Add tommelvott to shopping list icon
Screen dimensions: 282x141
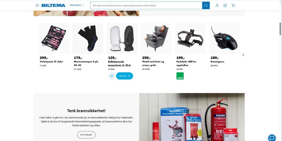pyautogui.click(x=112, y=76)
